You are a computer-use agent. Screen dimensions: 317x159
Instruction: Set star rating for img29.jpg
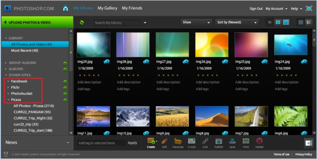click(89, 75)
